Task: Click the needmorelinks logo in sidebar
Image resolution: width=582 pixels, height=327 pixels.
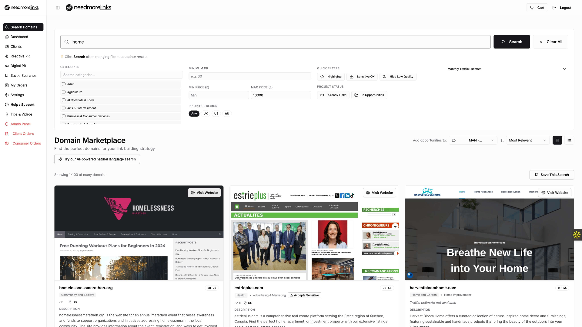Action: pos(22,8)
